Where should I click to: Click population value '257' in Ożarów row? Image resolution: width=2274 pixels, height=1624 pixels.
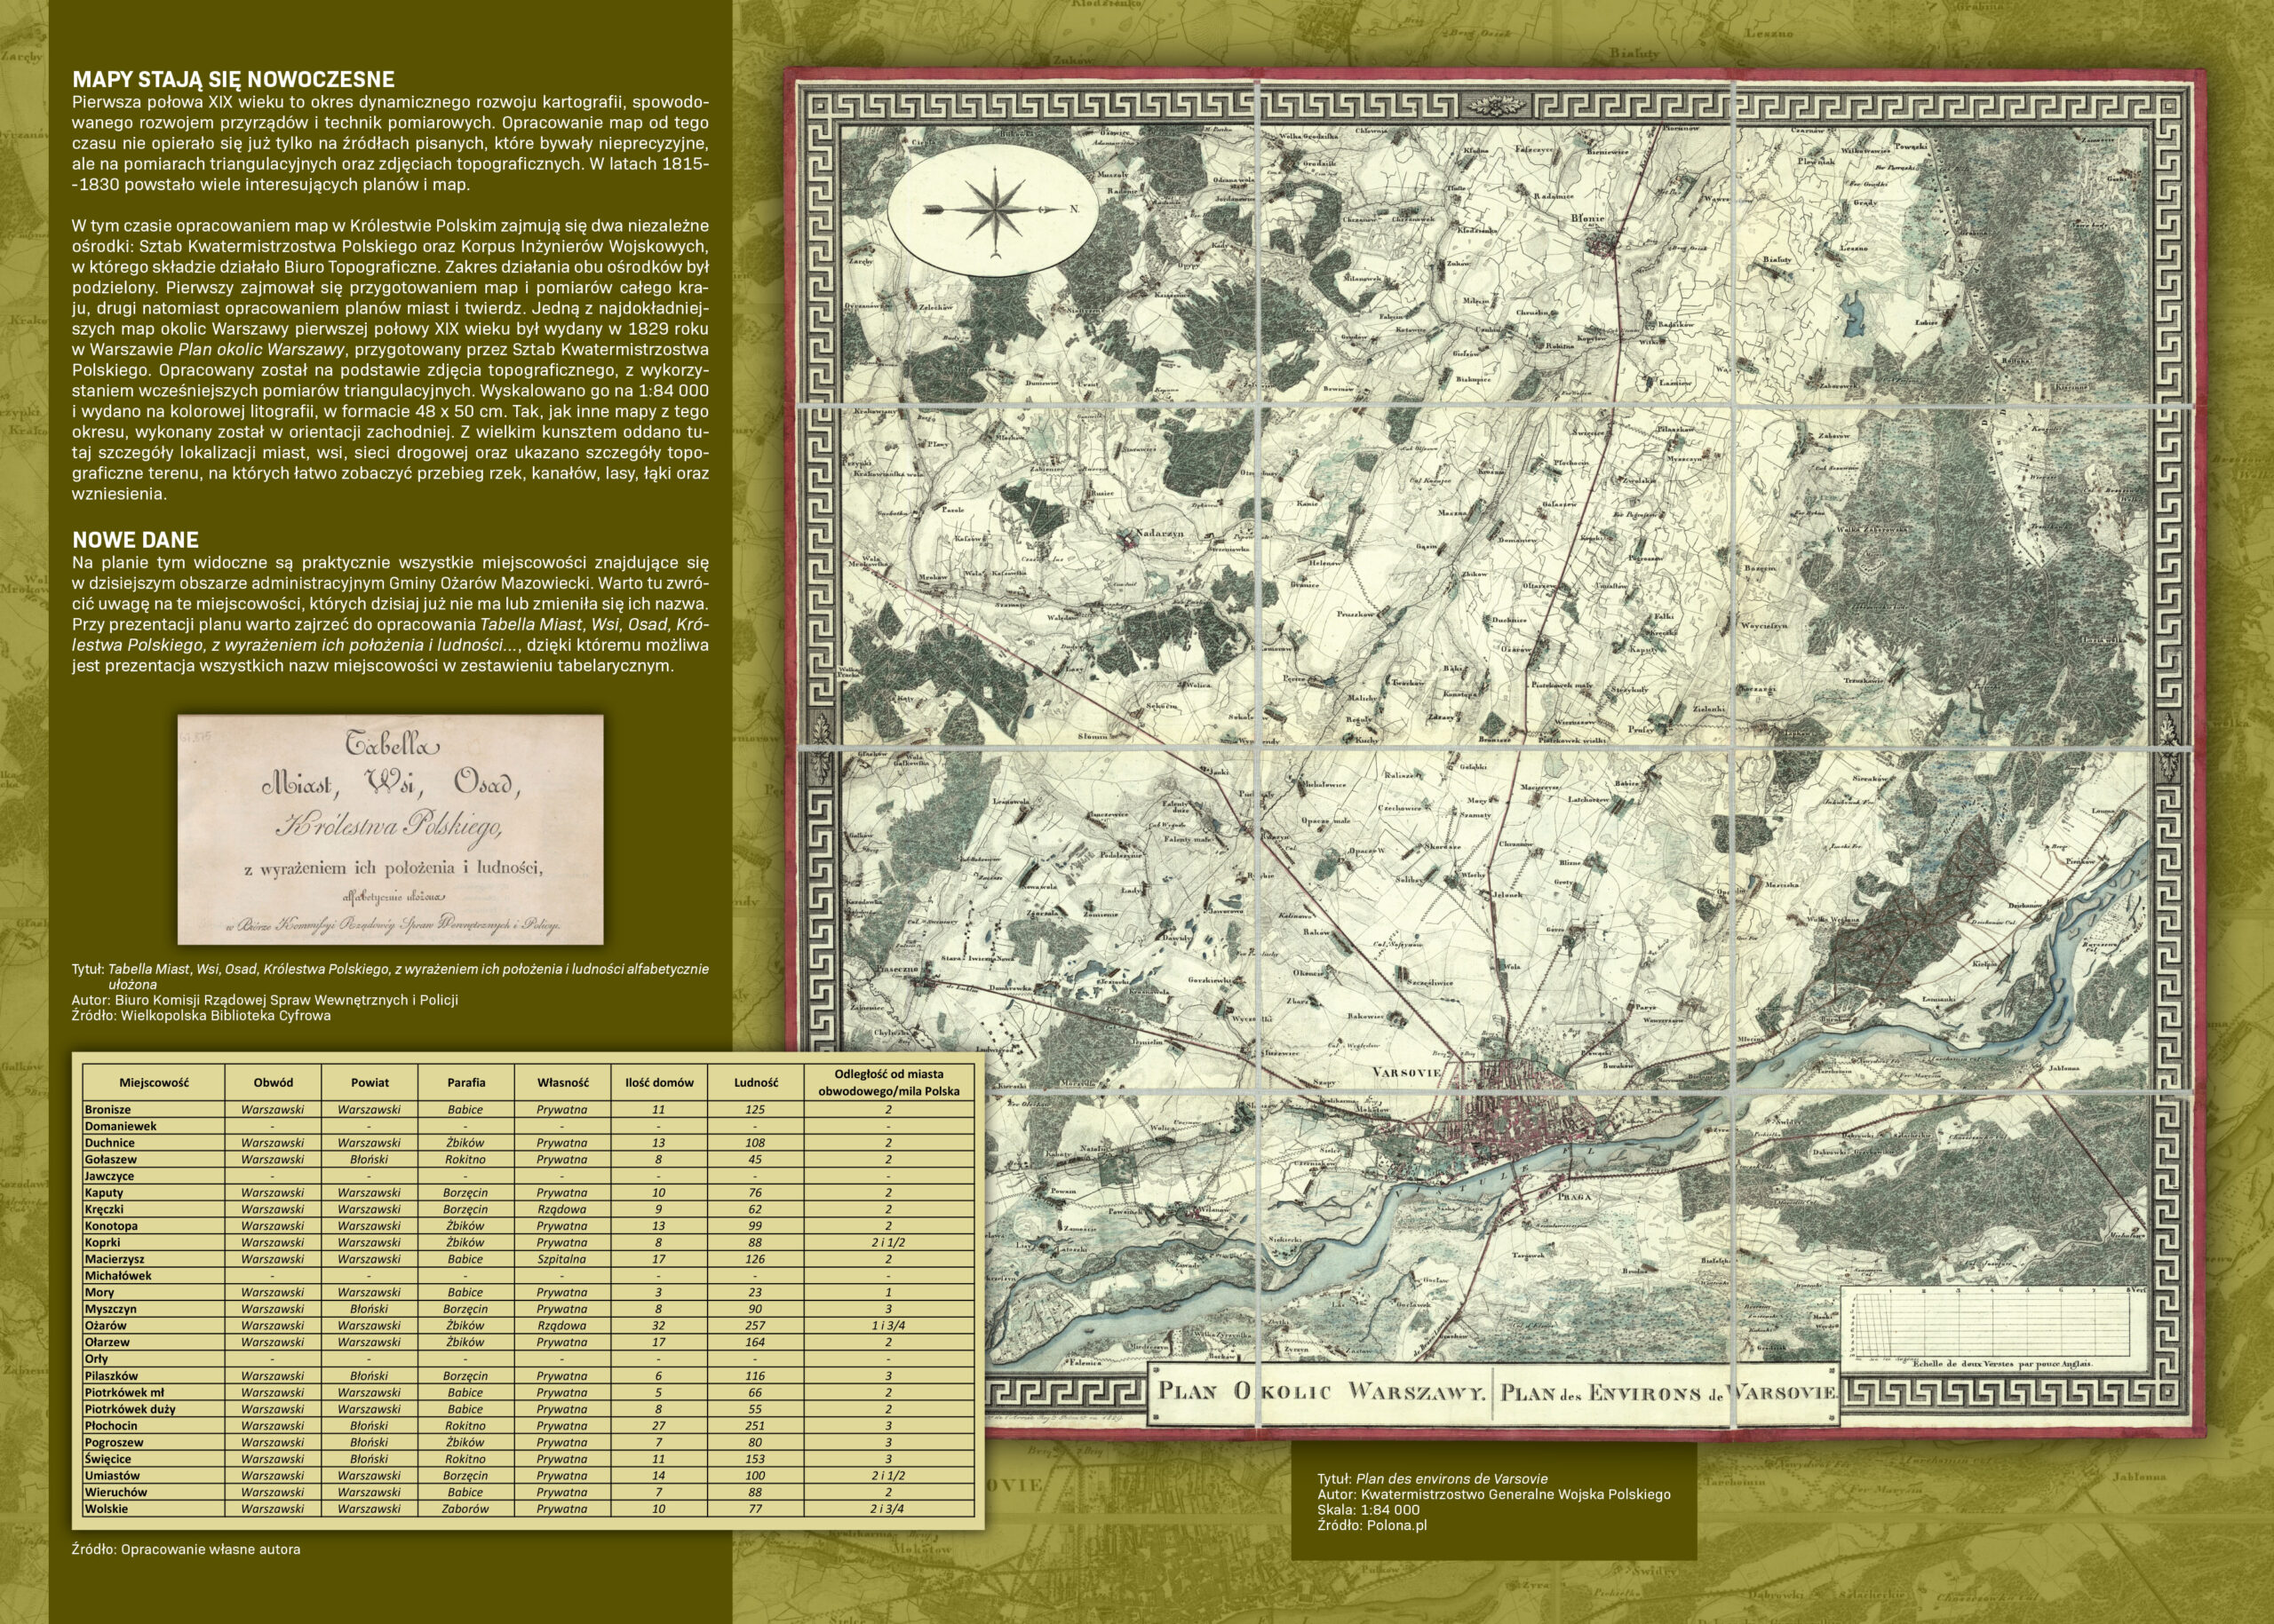755,1325
